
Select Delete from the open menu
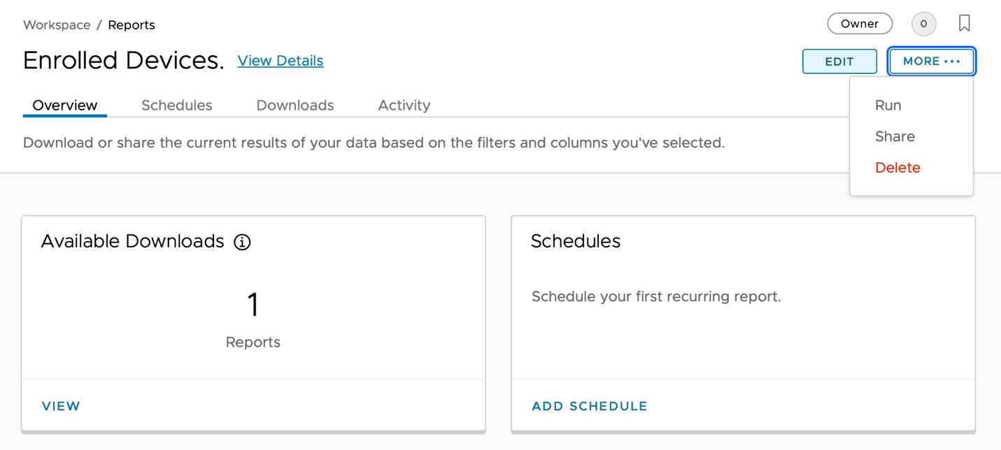(897, 167)
